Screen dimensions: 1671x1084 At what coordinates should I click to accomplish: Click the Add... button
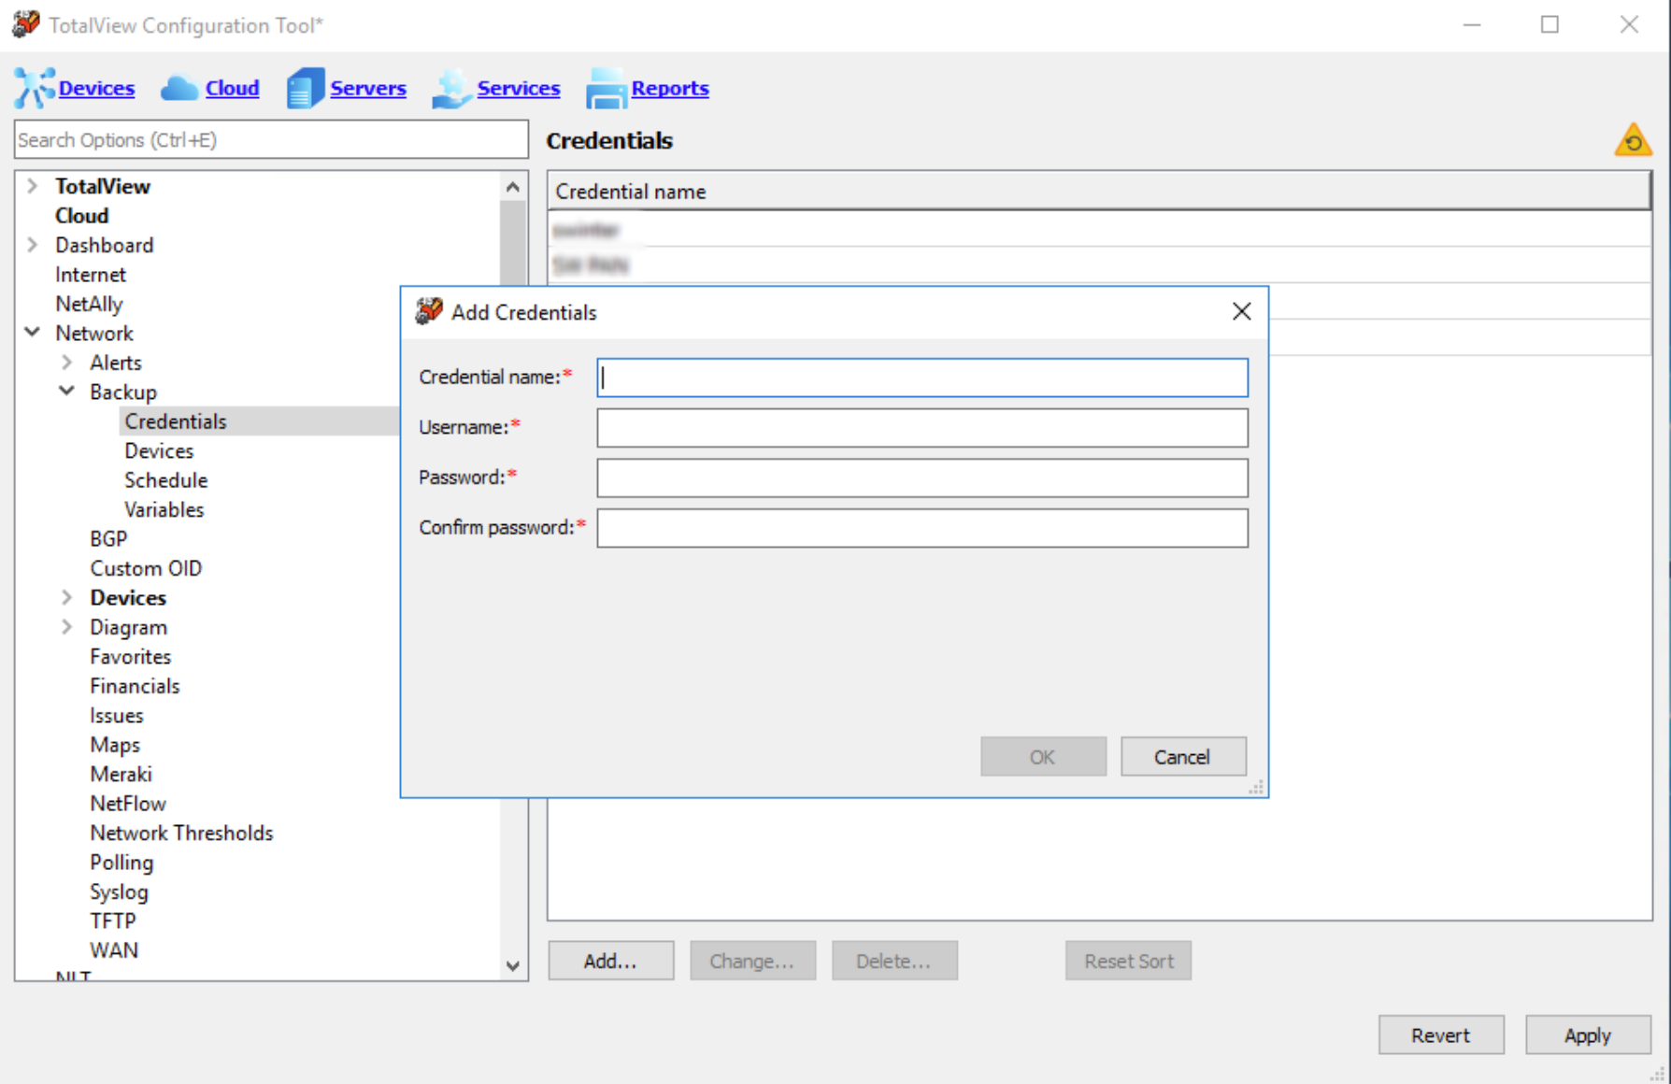[x=610, y=961]
